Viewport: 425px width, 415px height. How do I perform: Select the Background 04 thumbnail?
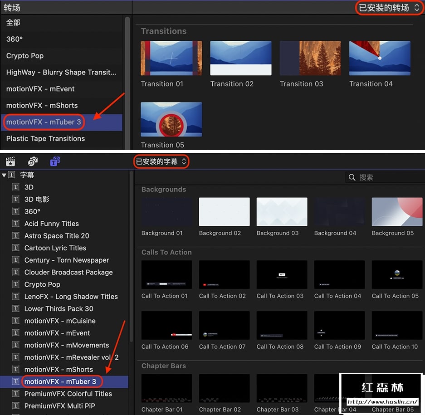[340, 212]
